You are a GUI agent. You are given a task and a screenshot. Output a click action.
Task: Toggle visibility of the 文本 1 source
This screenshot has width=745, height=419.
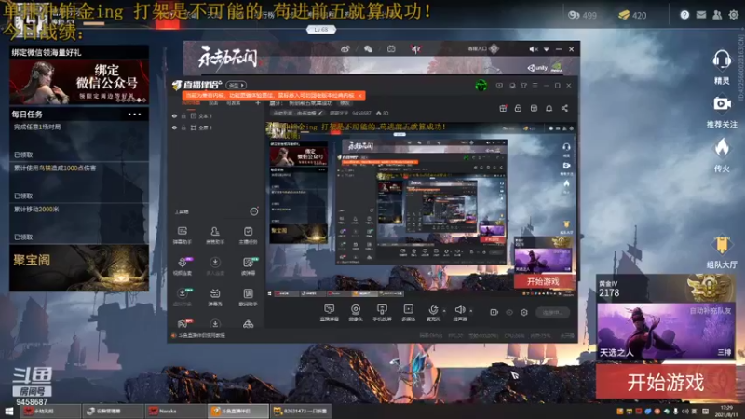coord(174,115)
